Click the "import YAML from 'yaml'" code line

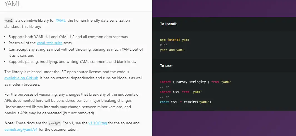click(x=181, y=92)
